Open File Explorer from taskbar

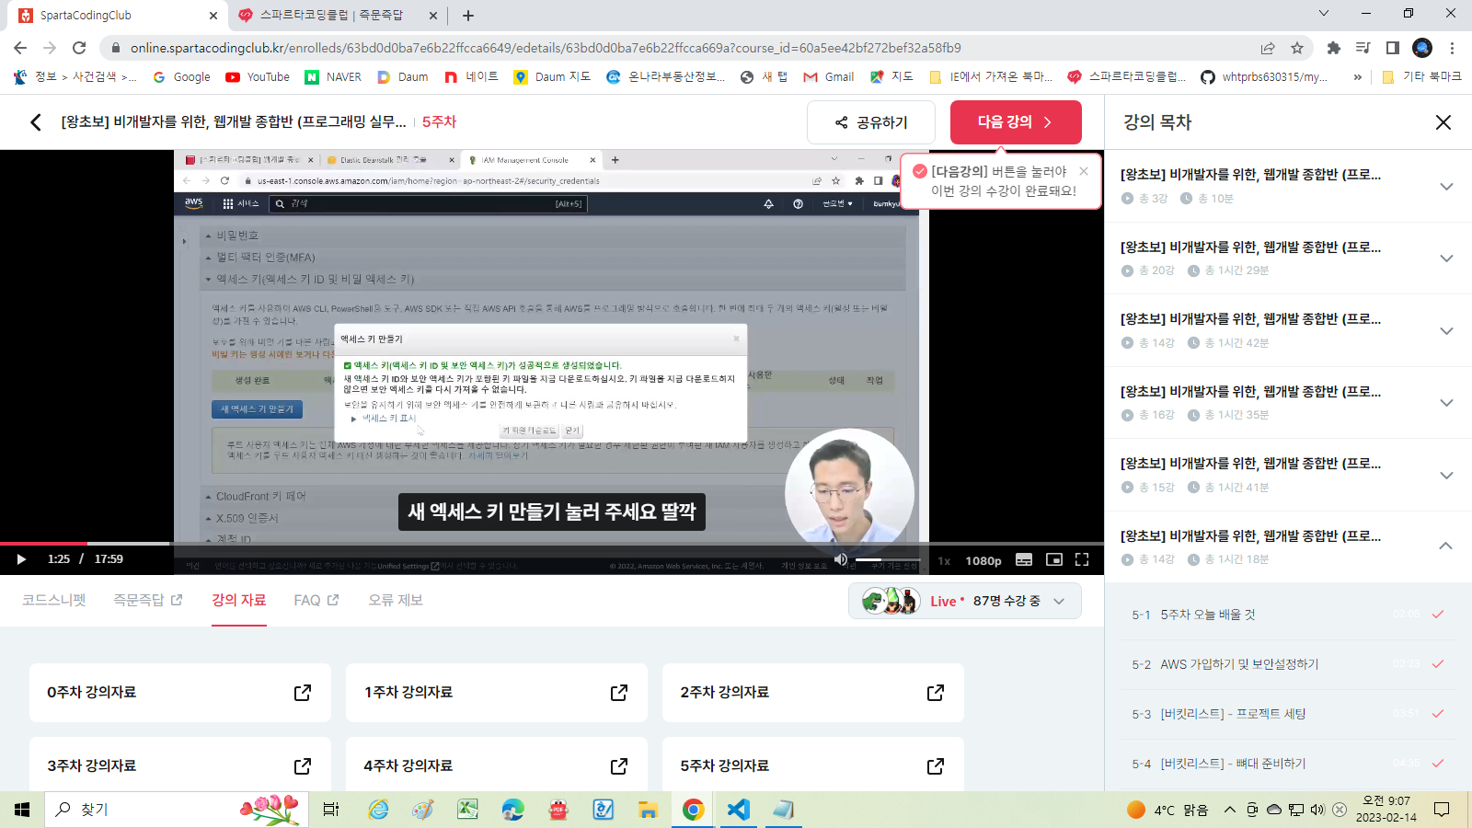648,810
